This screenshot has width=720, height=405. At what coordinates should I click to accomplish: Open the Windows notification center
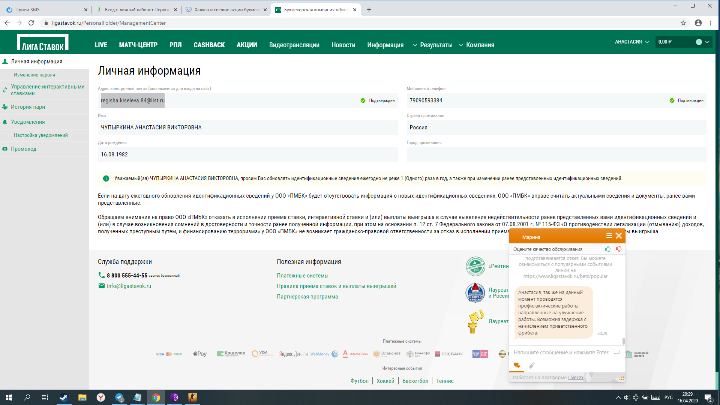708,397
